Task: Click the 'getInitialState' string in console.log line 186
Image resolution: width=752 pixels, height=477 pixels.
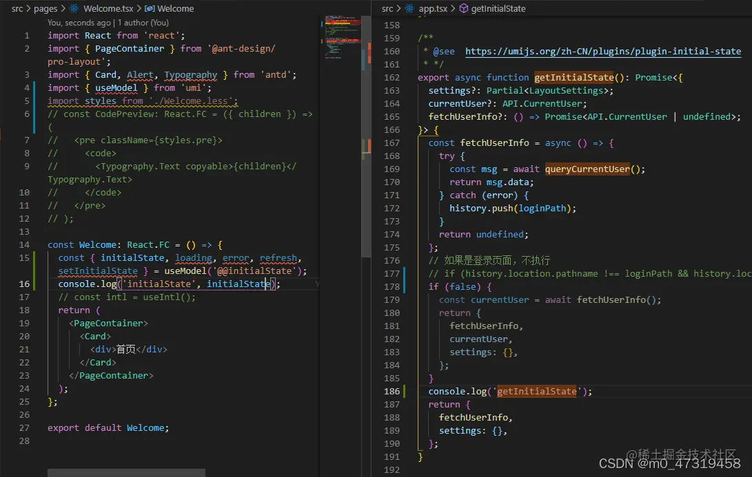Action: (537, 391)
